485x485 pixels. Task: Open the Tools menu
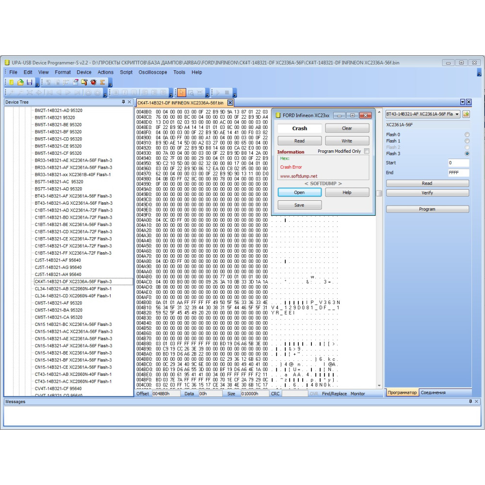tap(179, 72)
